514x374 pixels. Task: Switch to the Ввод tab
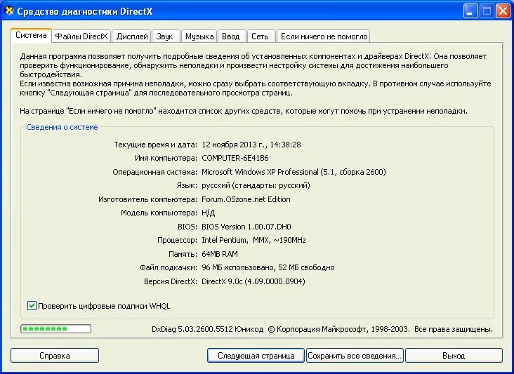click(231, 36)
